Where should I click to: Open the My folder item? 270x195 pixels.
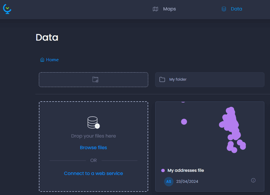(x=210, y=80)
